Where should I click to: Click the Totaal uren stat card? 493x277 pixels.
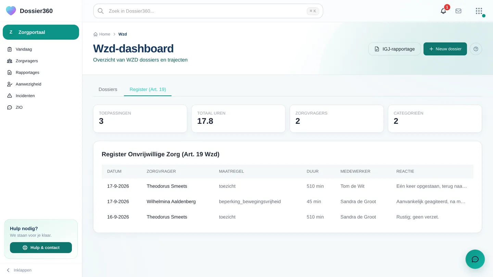tap(238, 119)
